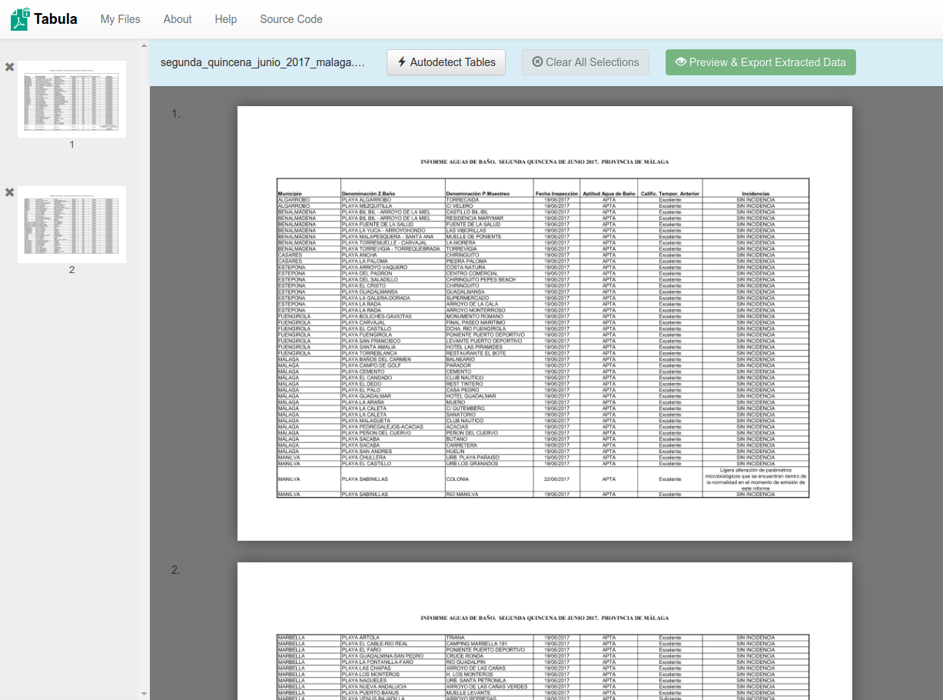This screenshot has width=943, height=700.
Task: Click the segunda_quincena filename label
Action: [x=265, y=62]
